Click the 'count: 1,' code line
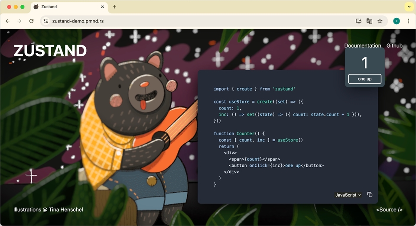This screenshot has width=416, height=226. tap(230, 108)
